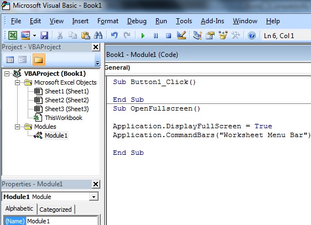The image size is (311, 225).
Task: Open the Tools menu
Action: click(x=184, y=21)
